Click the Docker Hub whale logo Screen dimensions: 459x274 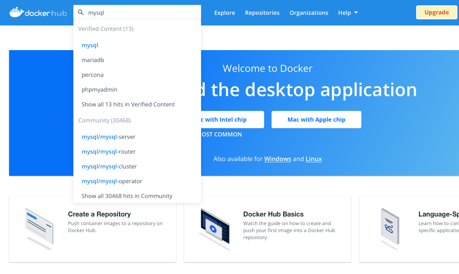(38, 13)
